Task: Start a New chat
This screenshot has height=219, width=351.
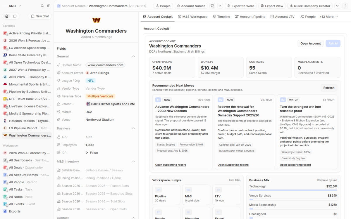Action: tap(40, 16)
